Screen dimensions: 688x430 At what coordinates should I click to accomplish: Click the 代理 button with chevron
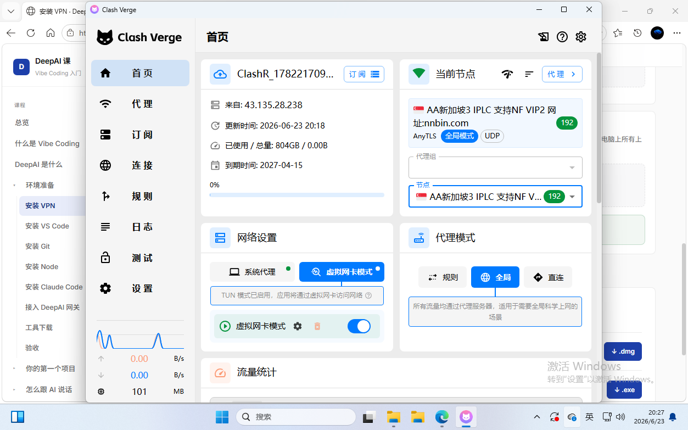point(562,74)
